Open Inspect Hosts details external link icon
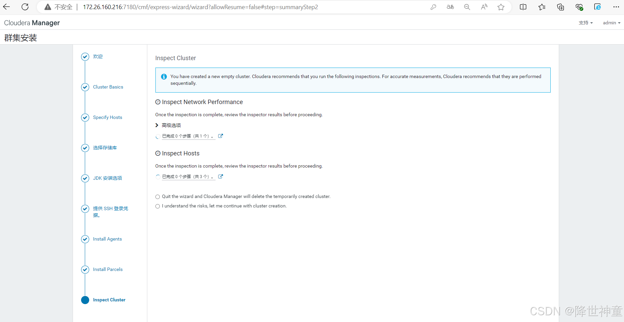The height and width of the screenshot is (322, 624). point(221,177)
